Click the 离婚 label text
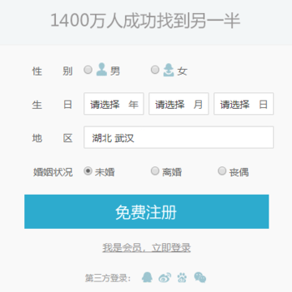This screenshot has height=292, width=292. pyautogui.click(x=172, y=172)
